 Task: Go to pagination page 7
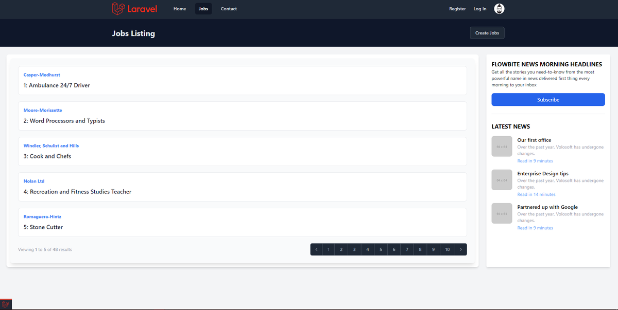[x=407, y=249]
